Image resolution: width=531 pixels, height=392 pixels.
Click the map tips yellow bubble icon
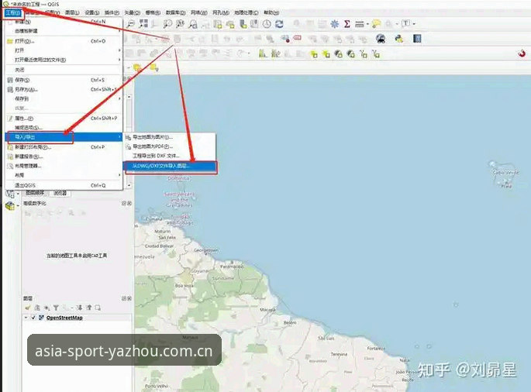click(x=376, y=24)
